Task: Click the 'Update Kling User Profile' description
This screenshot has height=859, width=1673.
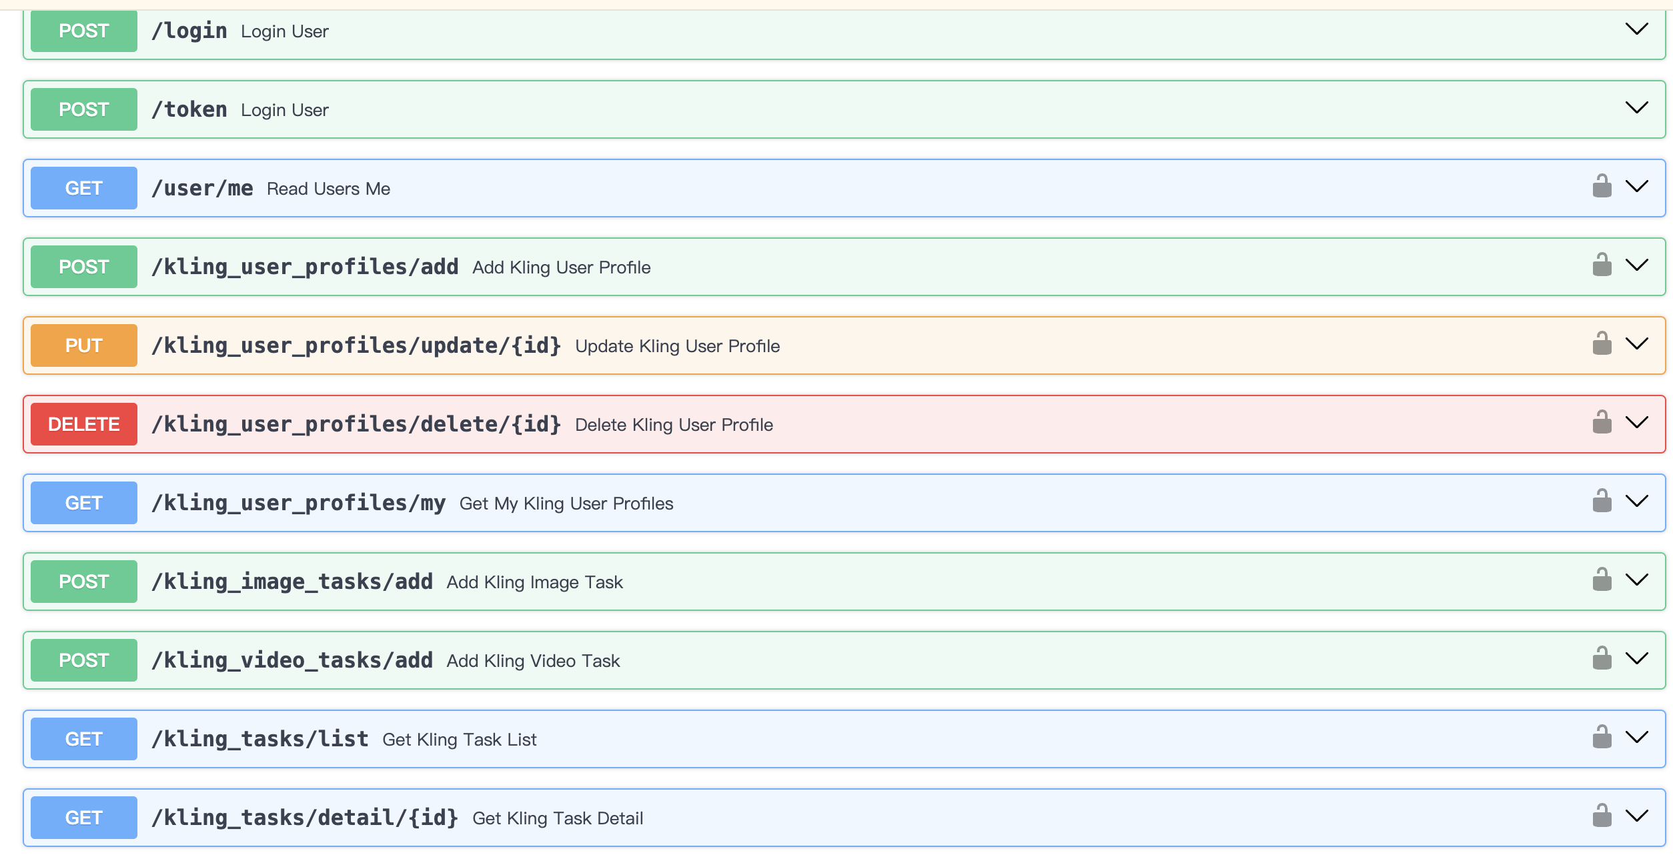Action: (x=678, y=346)
